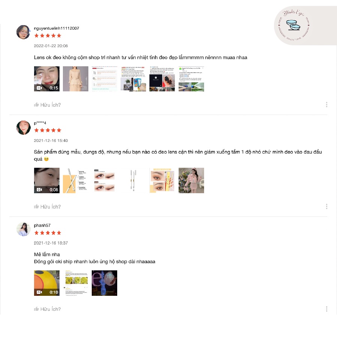Play the 0:15 review video

click(47, 79)
